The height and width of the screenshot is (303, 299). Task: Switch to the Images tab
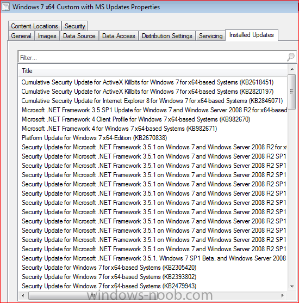point(47,36)
